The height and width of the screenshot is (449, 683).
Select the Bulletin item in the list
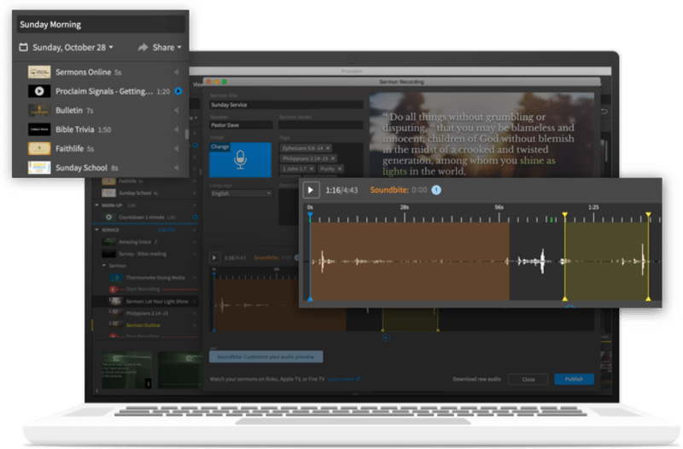tap(69, 111)
